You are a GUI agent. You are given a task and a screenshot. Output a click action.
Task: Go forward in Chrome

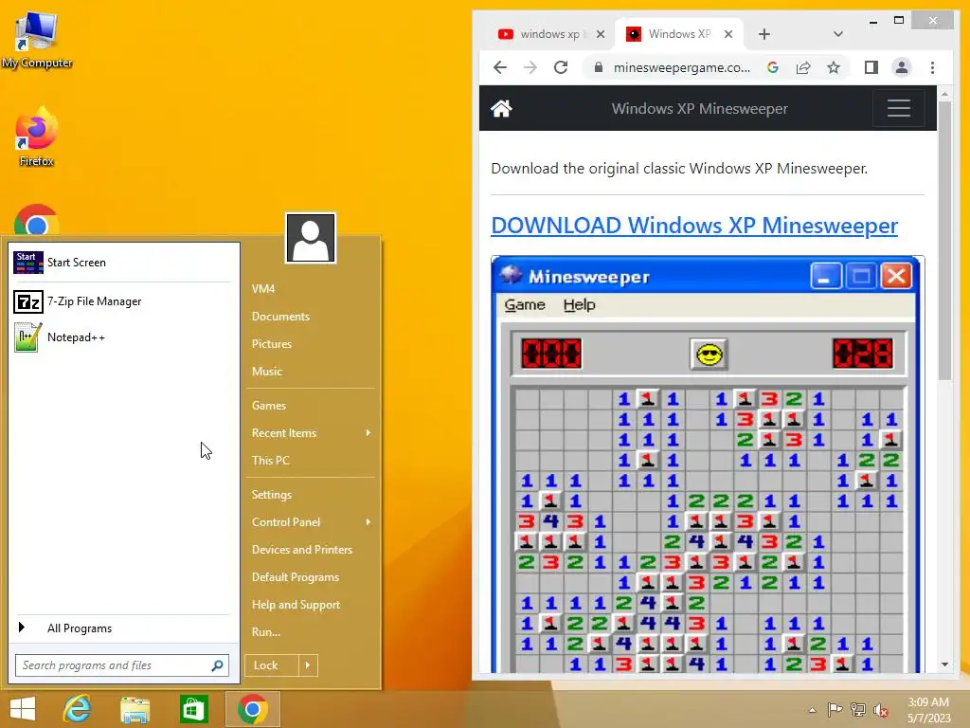tap(530, 67)
